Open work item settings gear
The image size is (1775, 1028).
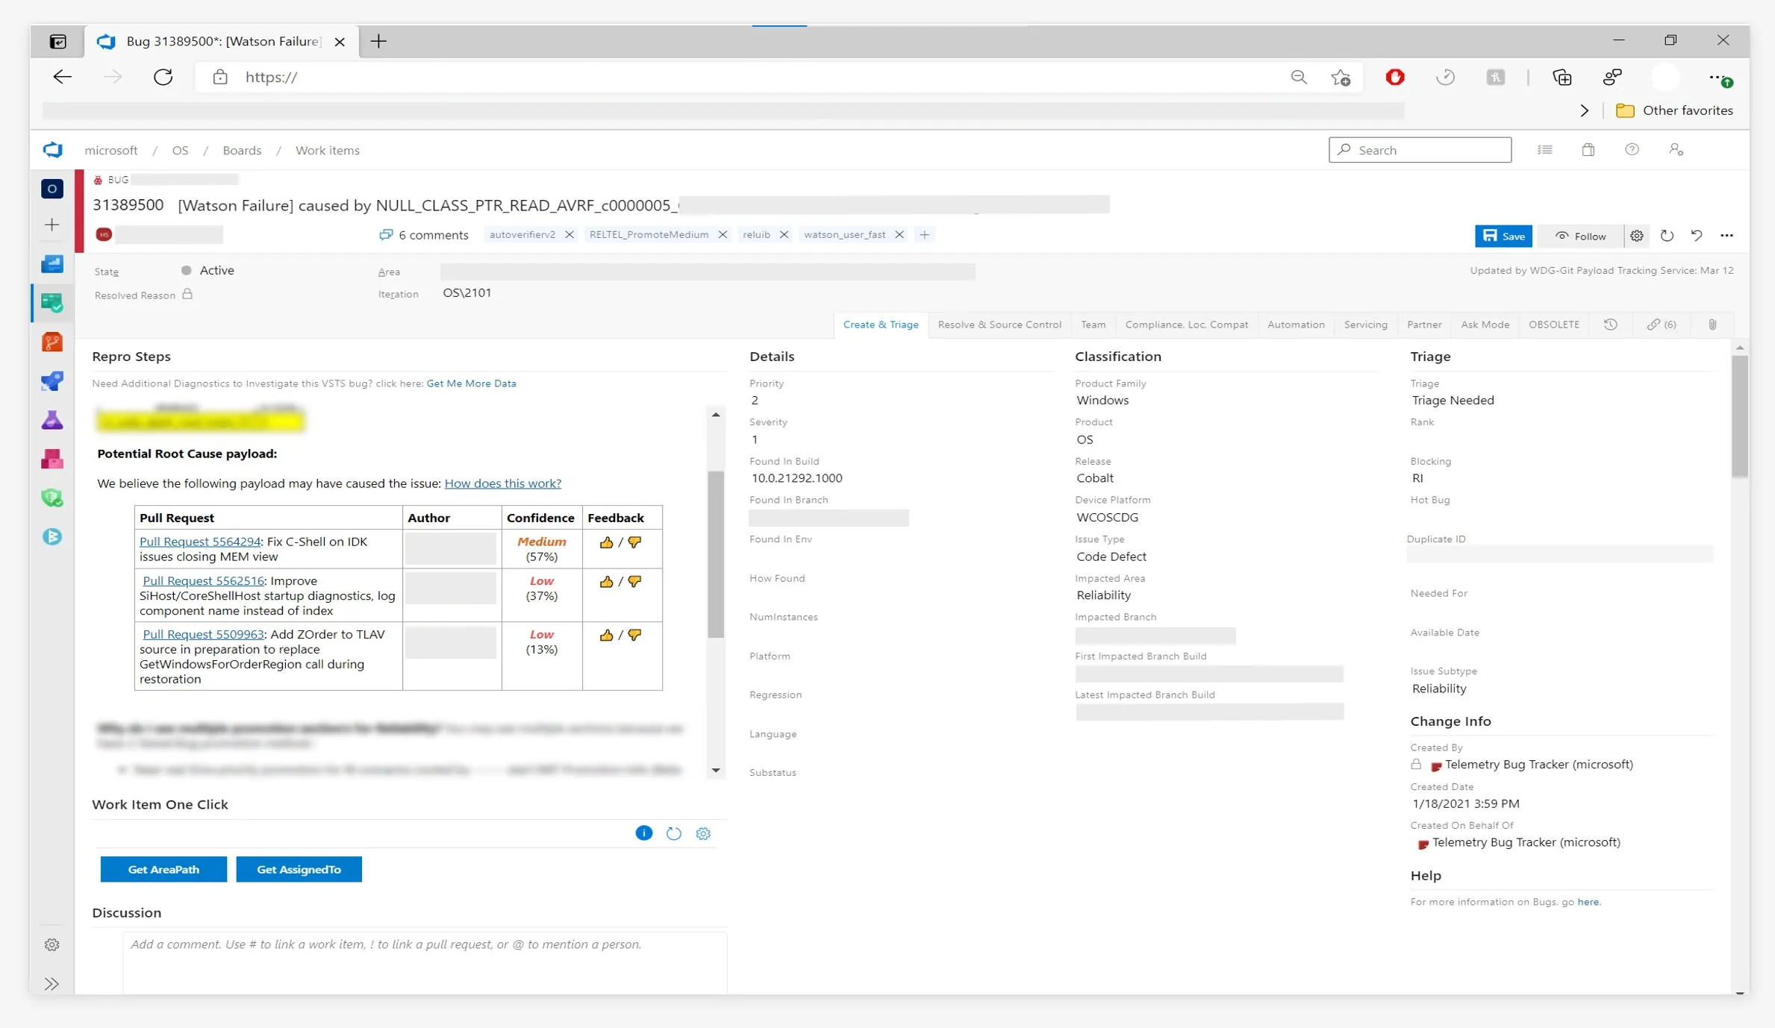click(x=1637, y=236)
